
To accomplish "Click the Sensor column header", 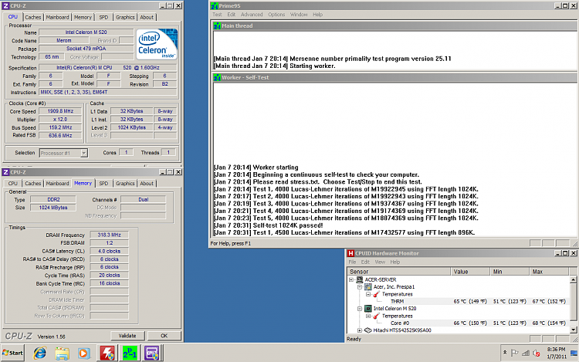I will click(x=399, y=272).
